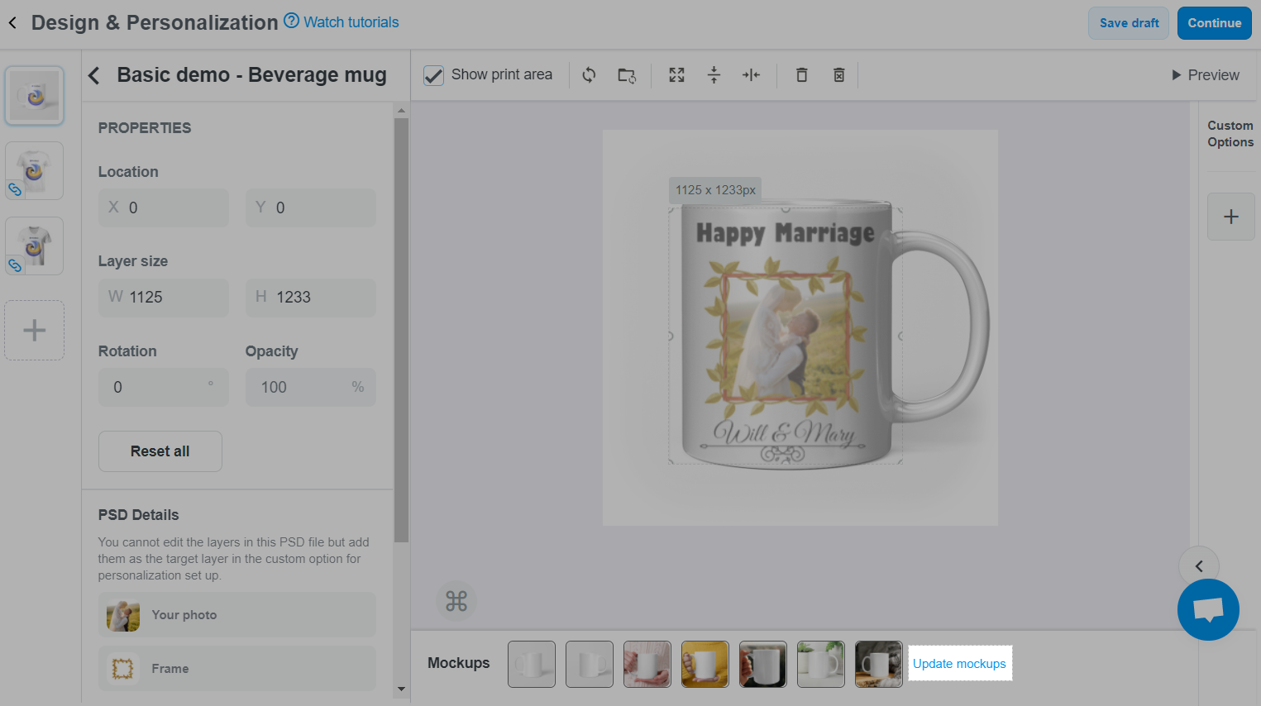The height and width of the screenshot is (706, 1261).
Task: Select the Your photo PSD layer
Action: [x=236, y=615]
